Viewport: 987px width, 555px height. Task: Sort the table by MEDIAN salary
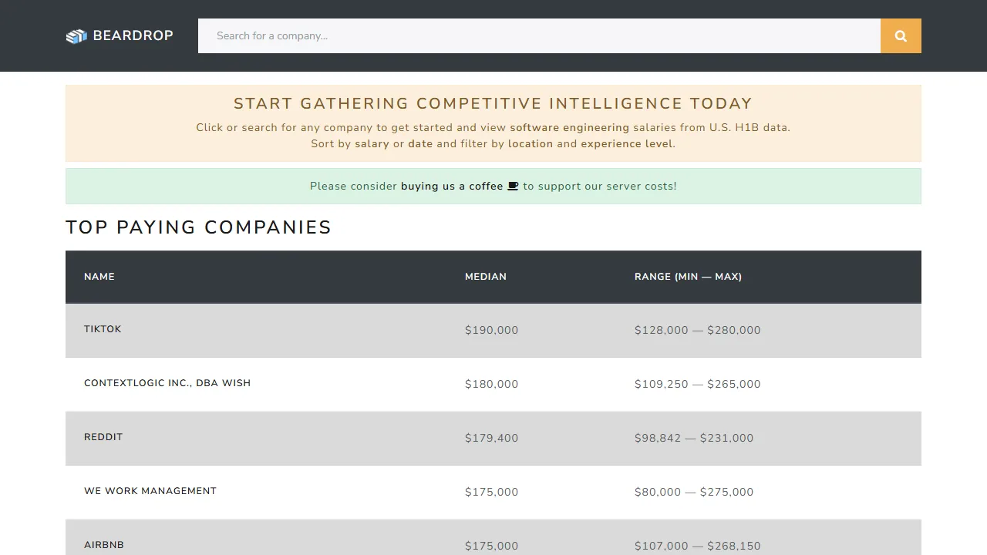click(x=485, y=276)
